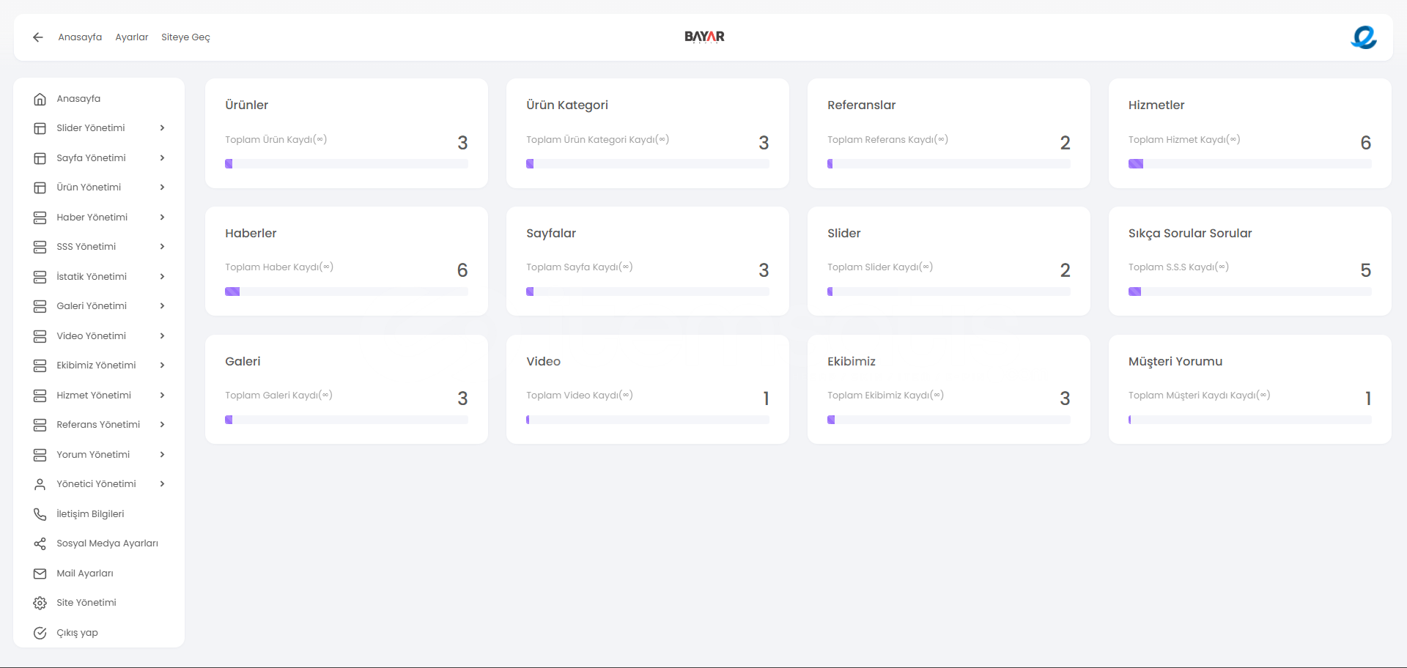This screenshot has width=1407, height=668.
Task: Click the progress bar in Hizmetler card
Action: coord(1249,164)
